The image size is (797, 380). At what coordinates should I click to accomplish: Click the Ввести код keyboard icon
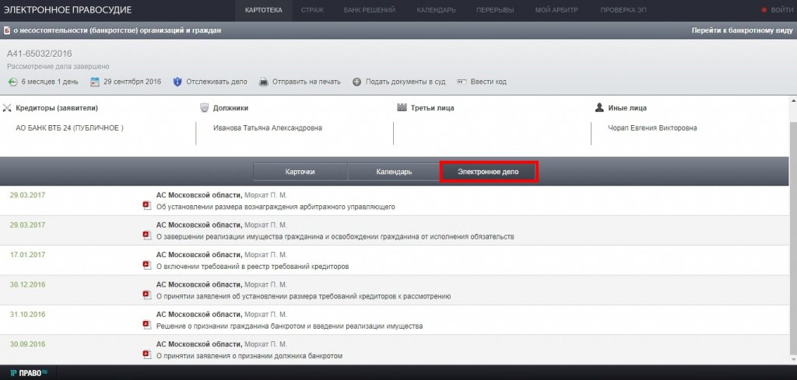(462, 82)
